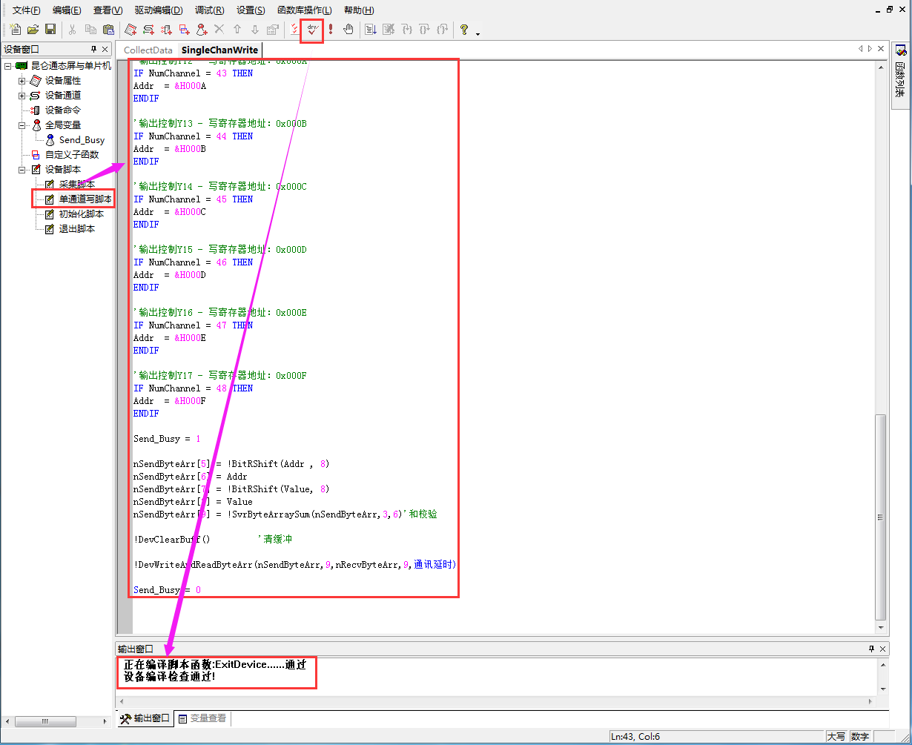912x745 pixels.
Task: Switch to the 输出窗口 bottom tab
Action: pos(145,718)
